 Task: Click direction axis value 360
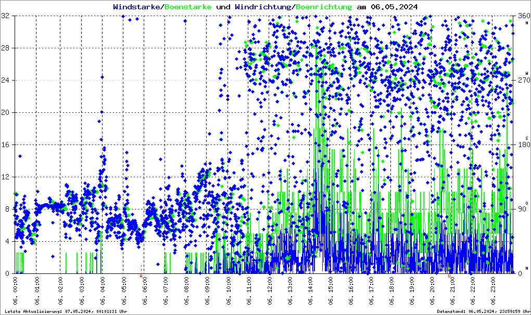point(524,16)
